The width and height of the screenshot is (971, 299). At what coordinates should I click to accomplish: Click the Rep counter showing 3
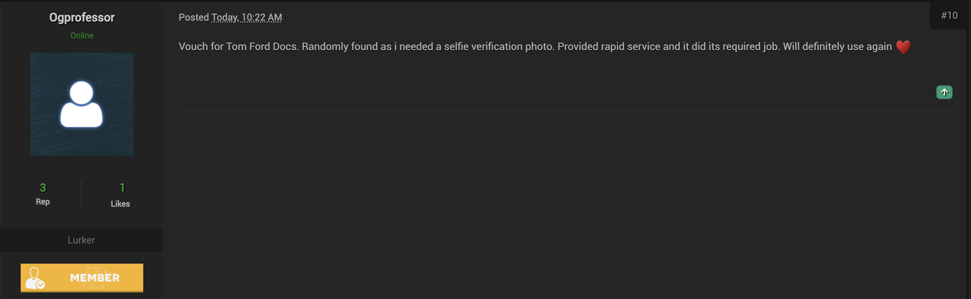(x=42, y=187)
